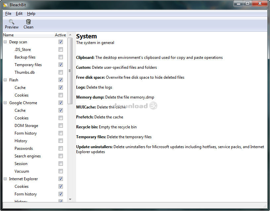This screenshot has width=270, height=211.
Task: Click the Active column header
Action: click(61, 35)
